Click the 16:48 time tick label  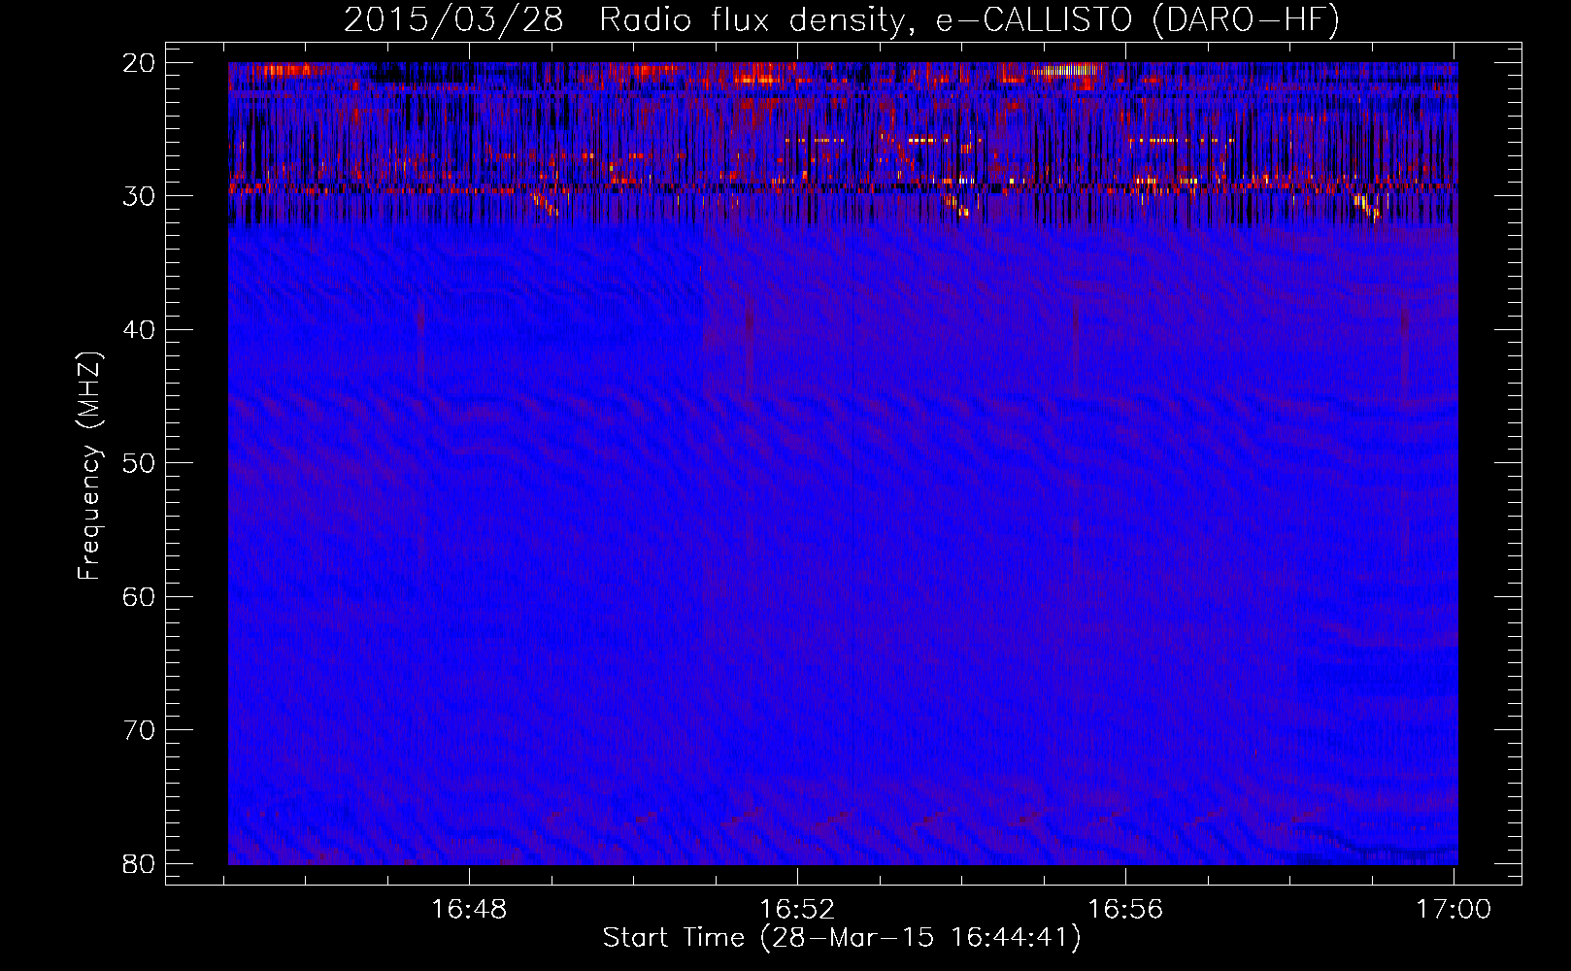470,909
